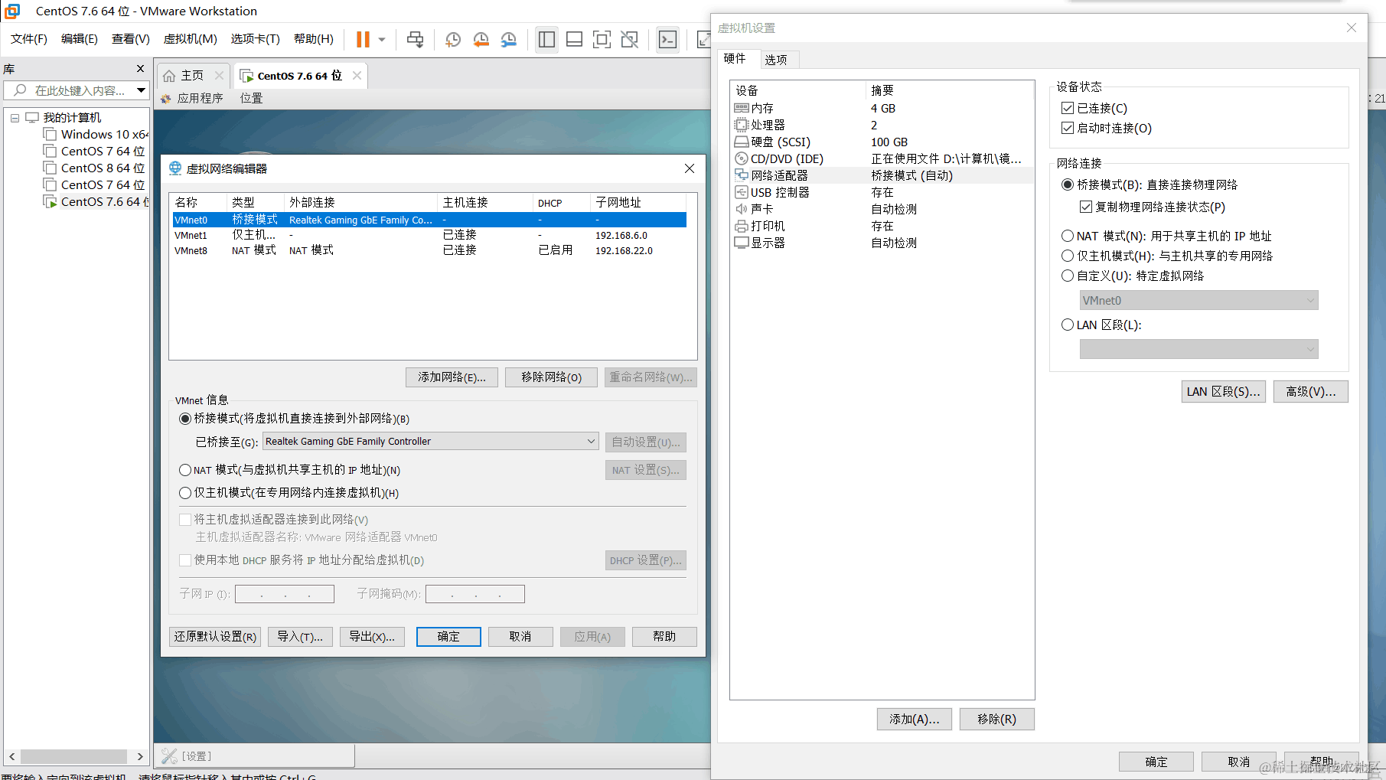The image size is (1386, 780).
Task: Click 高级(V)... button in VM settings
Action: (x=1311, y=392)
